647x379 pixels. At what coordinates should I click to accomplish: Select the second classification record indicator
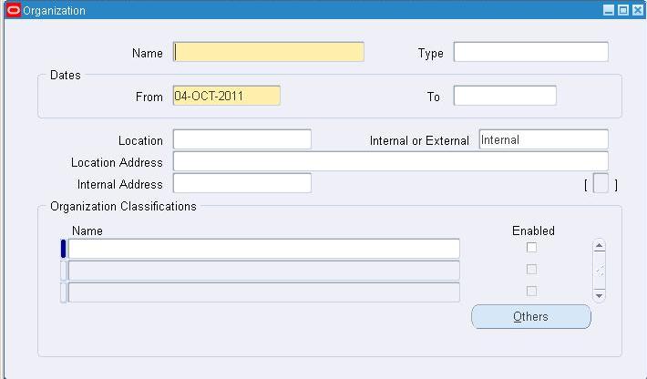(x=63, y=271)
